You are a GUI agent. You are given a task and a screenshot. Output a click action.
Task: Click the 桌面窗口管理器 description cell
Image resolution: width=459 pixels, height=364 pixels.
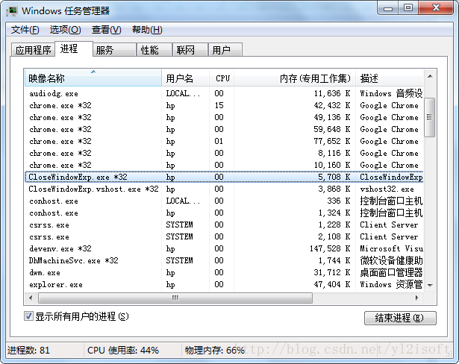tap(391, 272)
